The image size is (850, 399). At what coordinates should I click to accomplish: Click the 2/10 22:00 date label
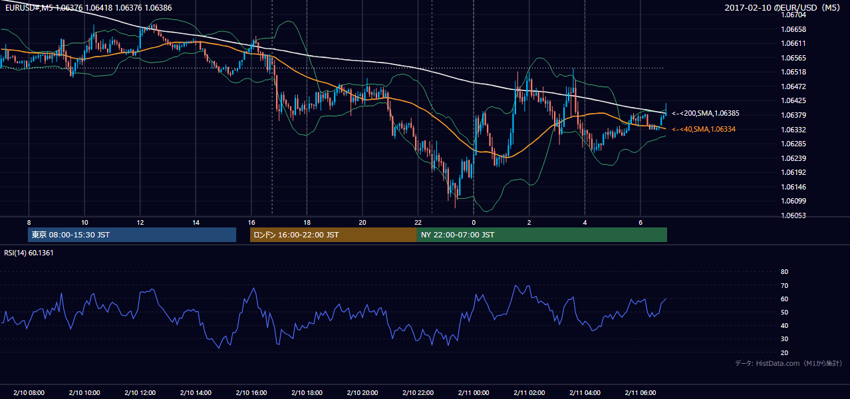418,392
